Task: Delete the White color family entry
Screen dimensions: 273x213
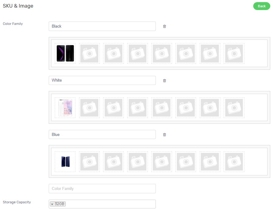Action: pos(164,80)
